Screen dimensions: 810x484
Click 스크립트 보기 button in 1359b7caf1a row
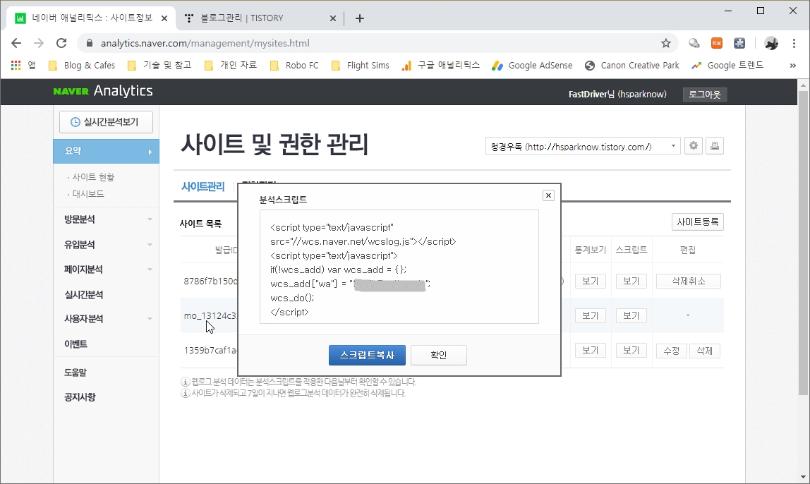click(631, 350)
